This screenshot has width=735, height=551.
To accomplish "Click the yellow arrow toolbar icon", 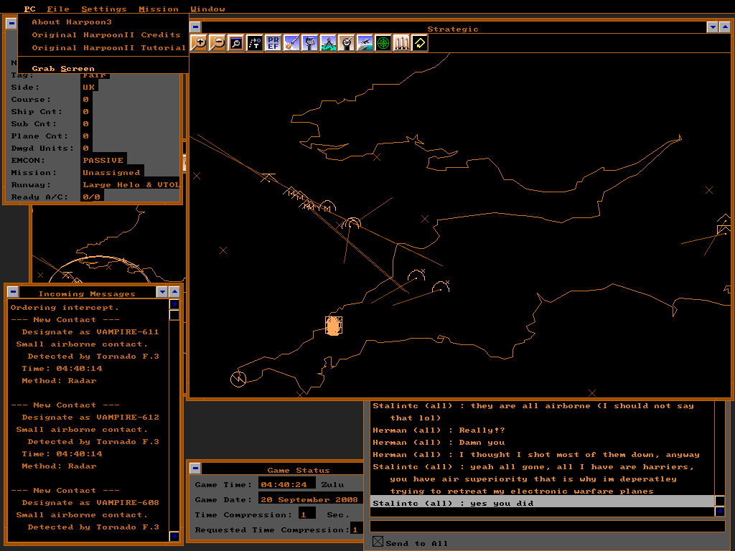I will 420,43.
